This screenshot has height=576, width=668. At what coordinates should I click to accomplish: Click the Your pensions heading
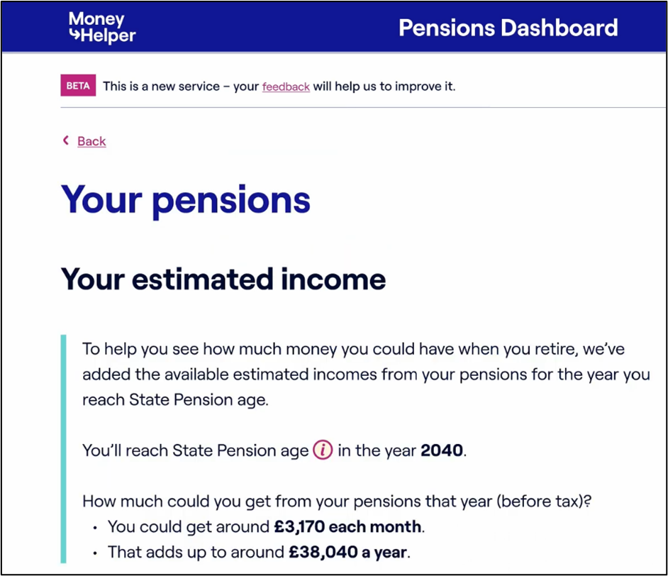[x=186, y=199]
